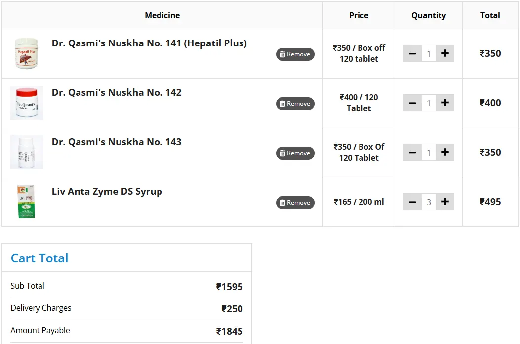Increase quantity of Hepatil Plus
This screenshot has width=520, height=344.
[x=445, y=53]
